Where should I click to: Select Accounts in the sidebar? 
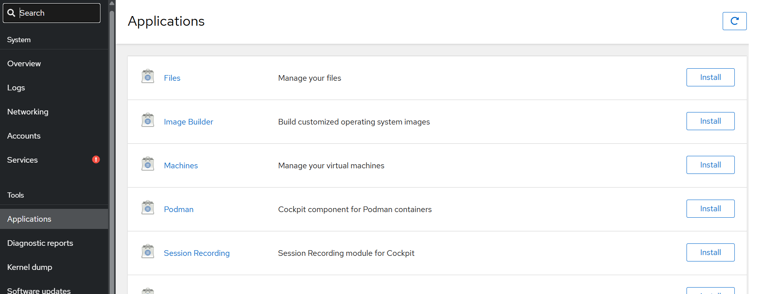point(24,136)
